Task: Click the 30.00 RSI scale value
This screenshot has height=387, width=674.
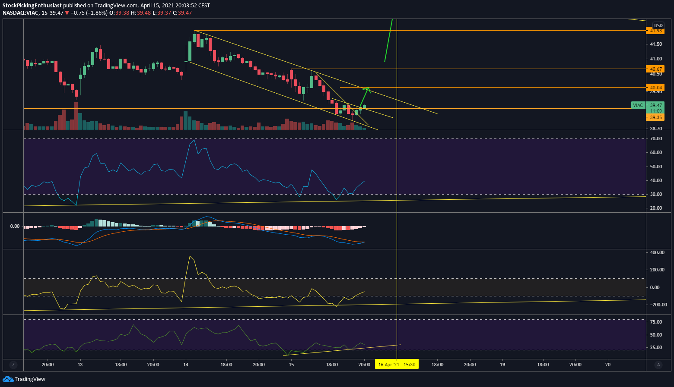Action: [656, 194]
